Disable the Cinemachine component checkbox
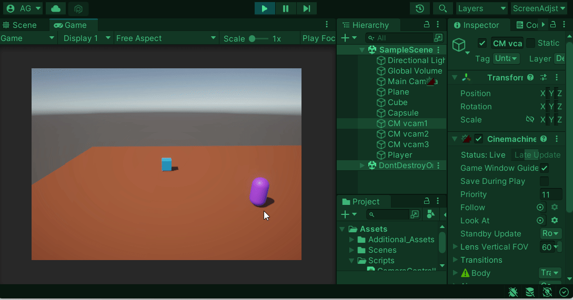Viewport: 573px width, 300px height. tap(478, 139)
